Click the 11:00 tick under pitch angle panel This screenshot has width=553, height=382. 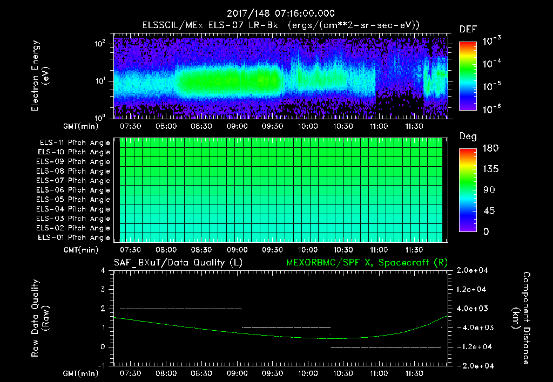(379, 250)
